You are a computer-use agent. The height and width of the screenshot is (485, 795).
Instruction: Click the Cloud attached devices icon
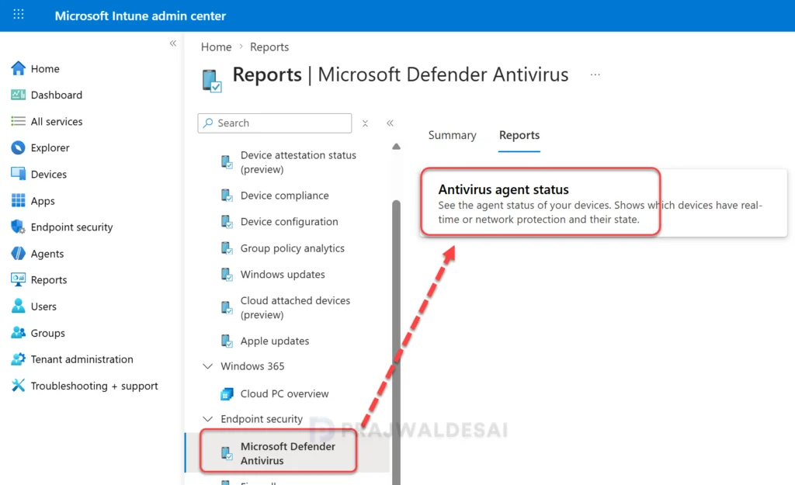coord(227,307)
